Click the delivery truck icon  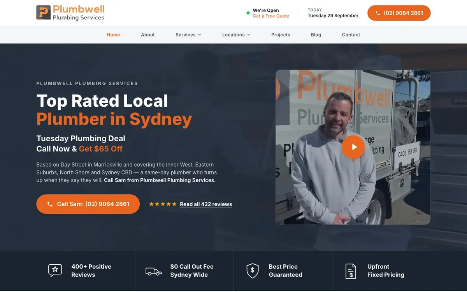tap(154, 271)
